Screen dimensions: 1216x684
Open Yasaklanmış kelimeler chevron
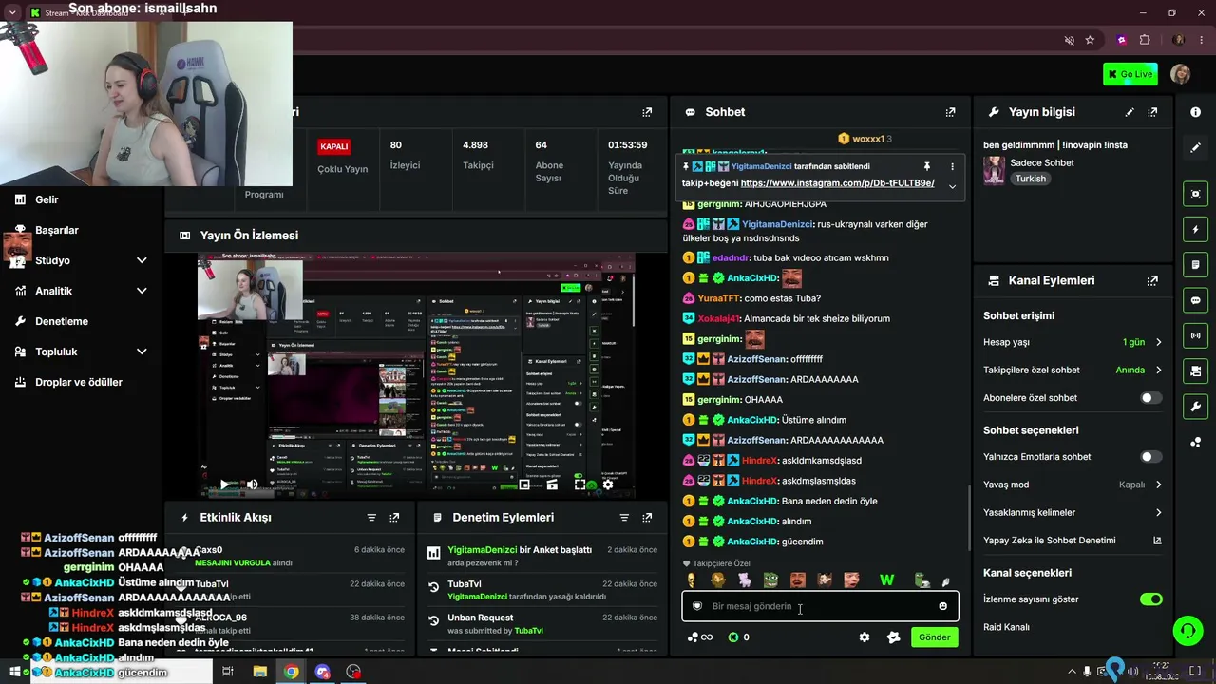[1158, 513]
